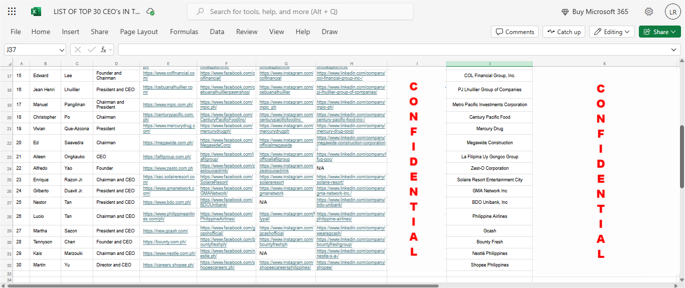
Task: Click the confirm checkmark in formula bar
Action: 91,50
